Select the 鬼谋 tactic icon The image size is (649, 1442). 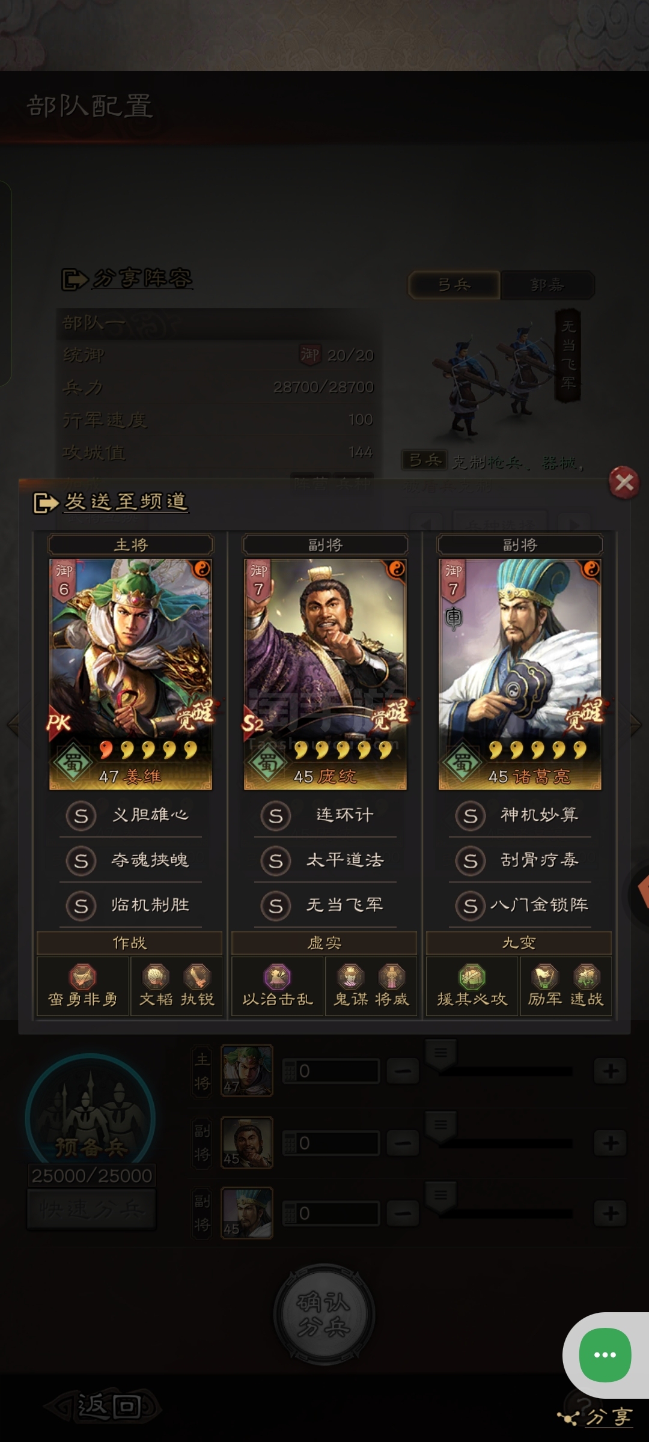(350, 977)
